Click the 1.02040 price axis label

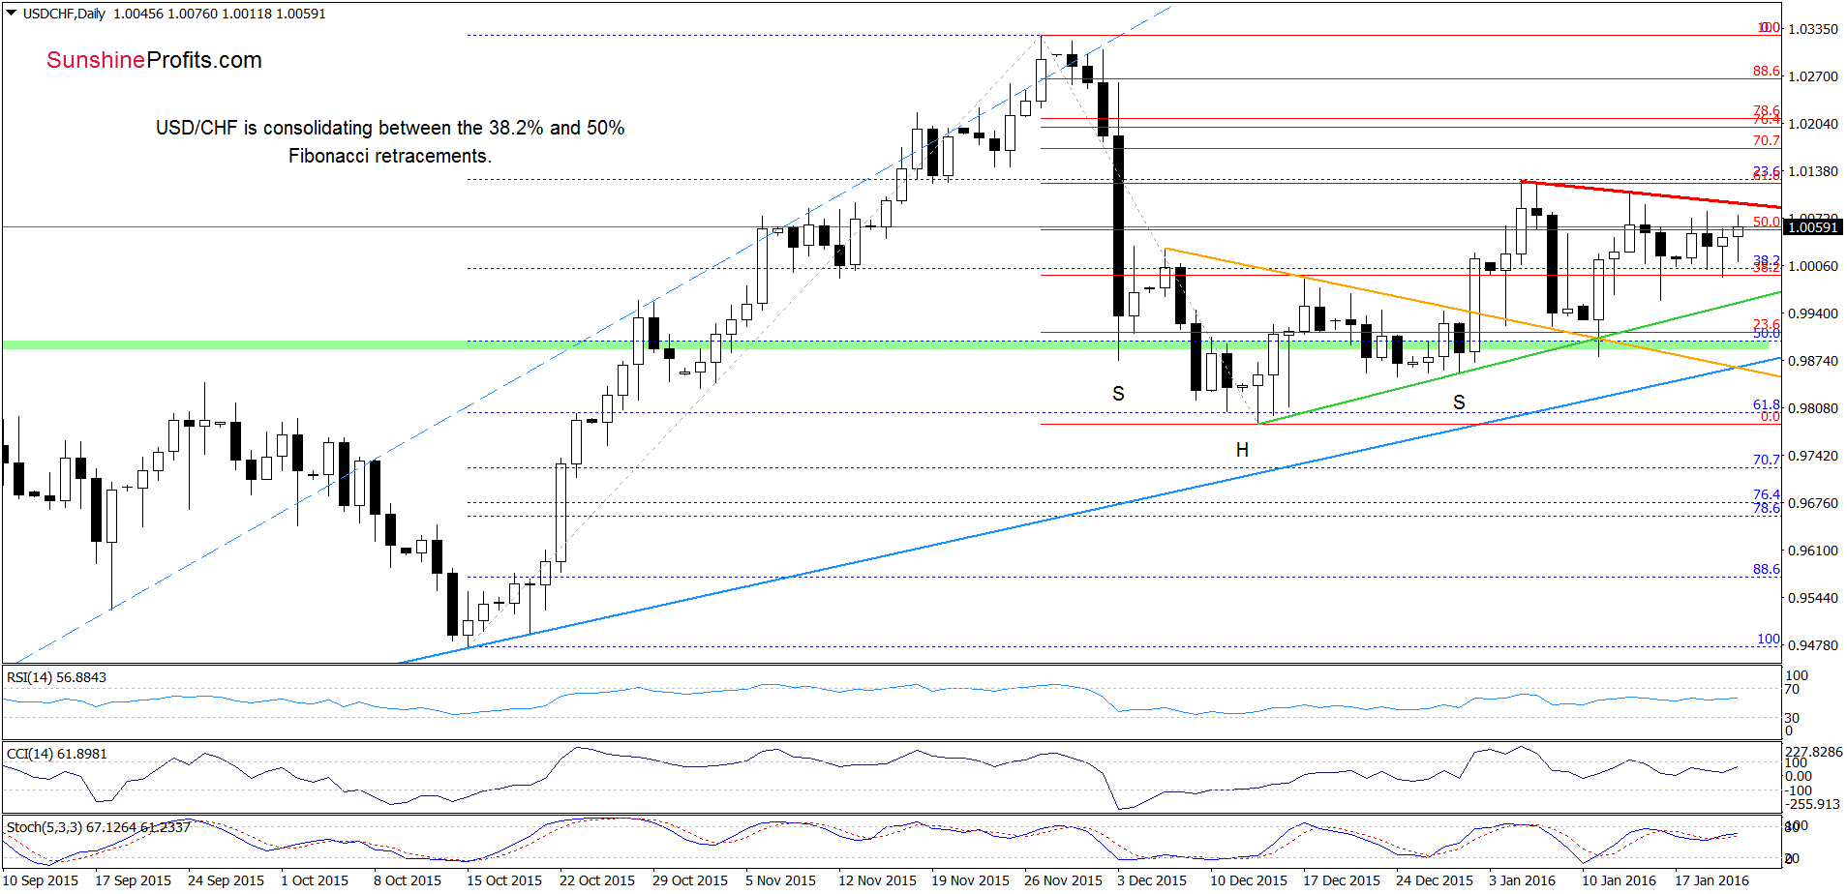[x=1813, y=124]
